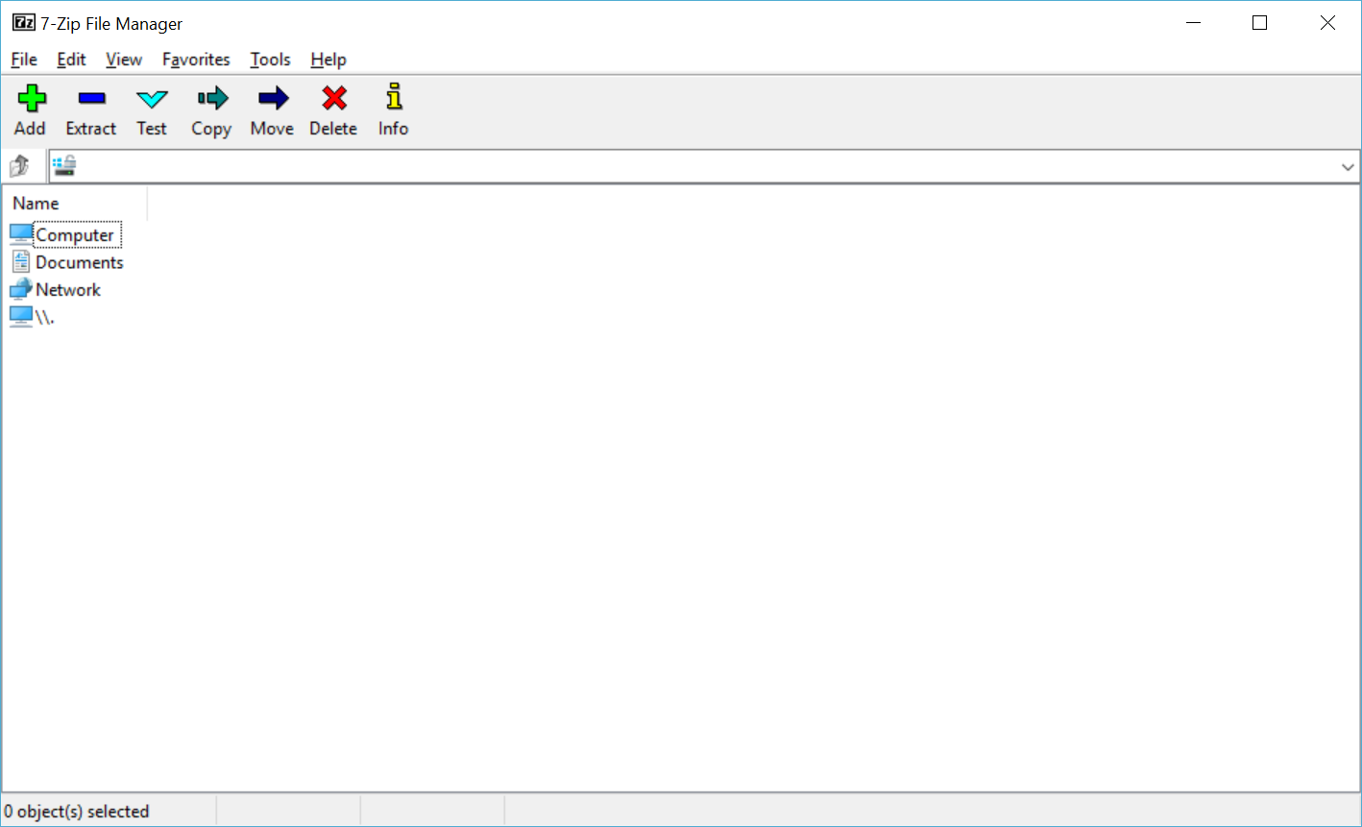
Task: Select the Network entry label
Action: pyautogui.click(x=68, y=289)
